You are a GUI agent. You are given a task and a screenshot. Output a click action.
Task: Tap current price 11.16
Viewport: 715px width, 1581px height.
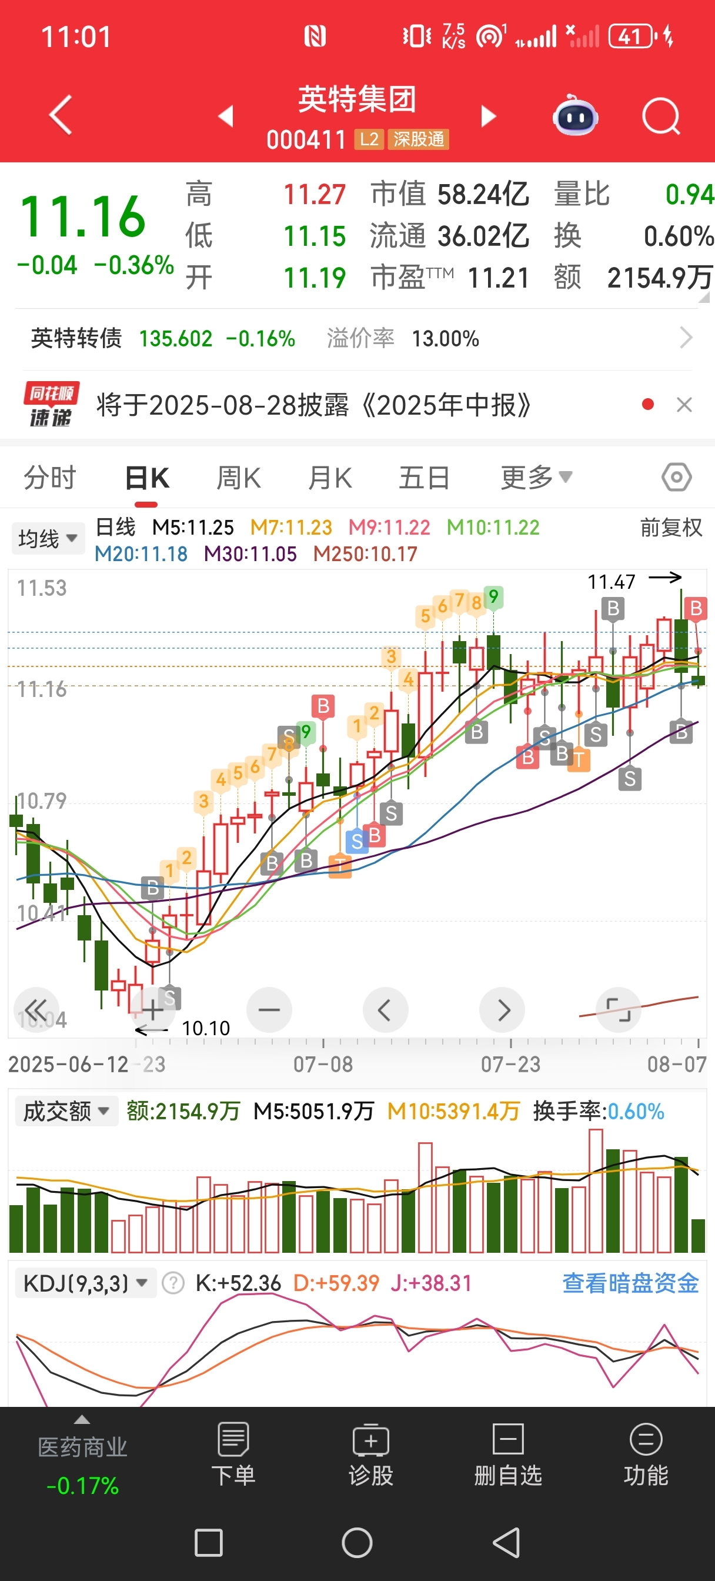coord(83,216)
